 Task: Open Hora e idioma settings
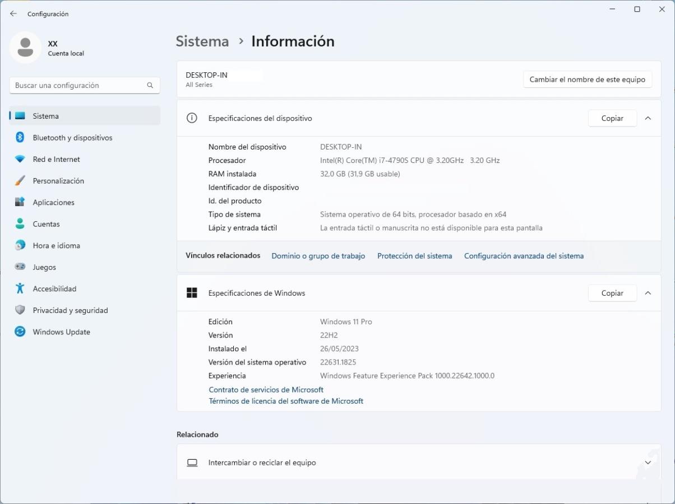(56, 246)
